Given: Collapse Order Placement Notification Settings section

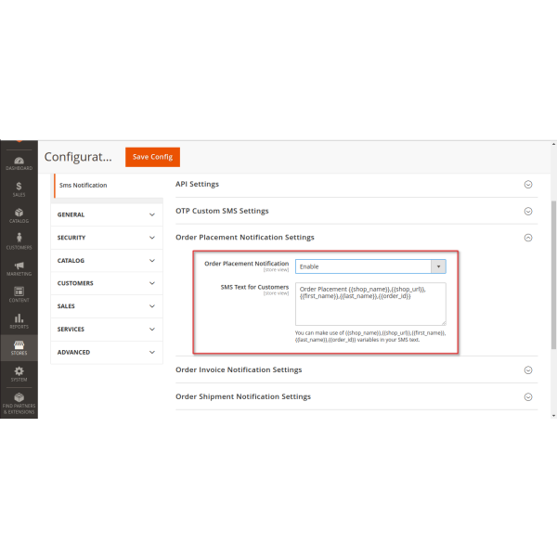Looking at the screenshot, I should click(x=528, y=238).
